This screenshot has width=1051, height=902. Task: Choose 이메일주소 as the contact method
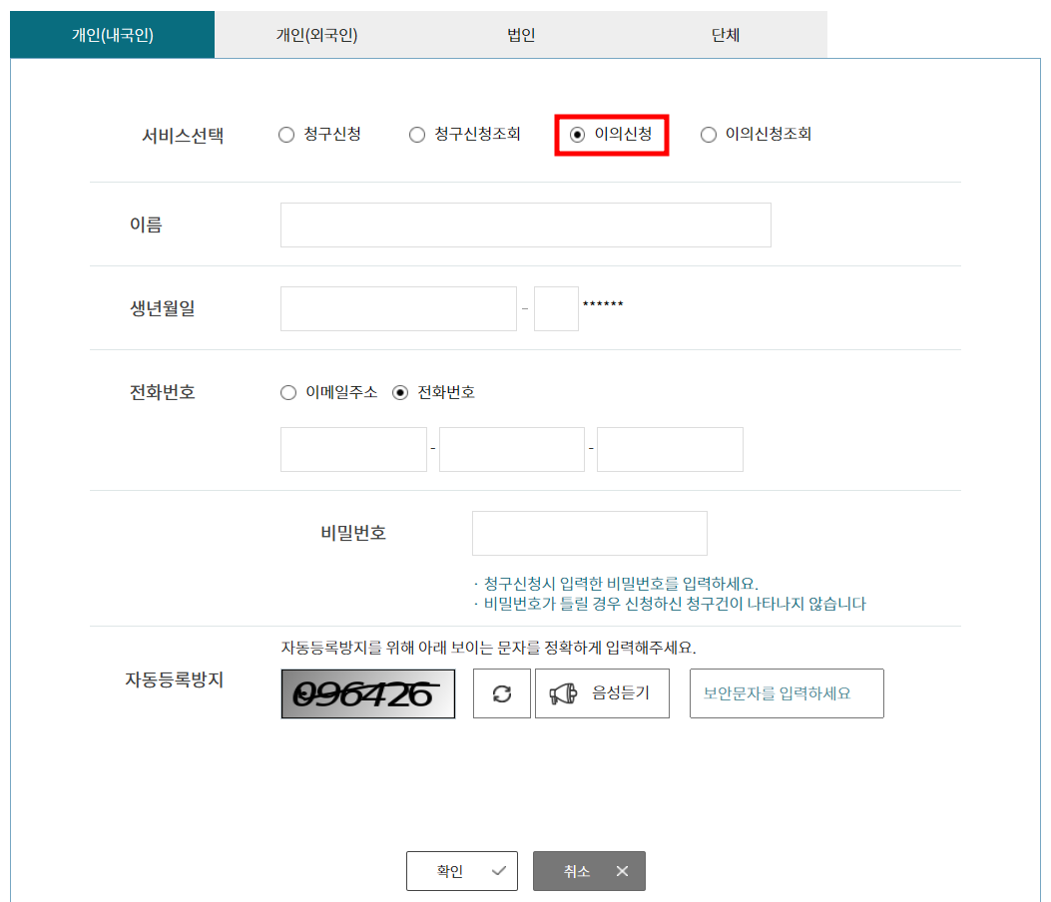(x=287, y=392)
